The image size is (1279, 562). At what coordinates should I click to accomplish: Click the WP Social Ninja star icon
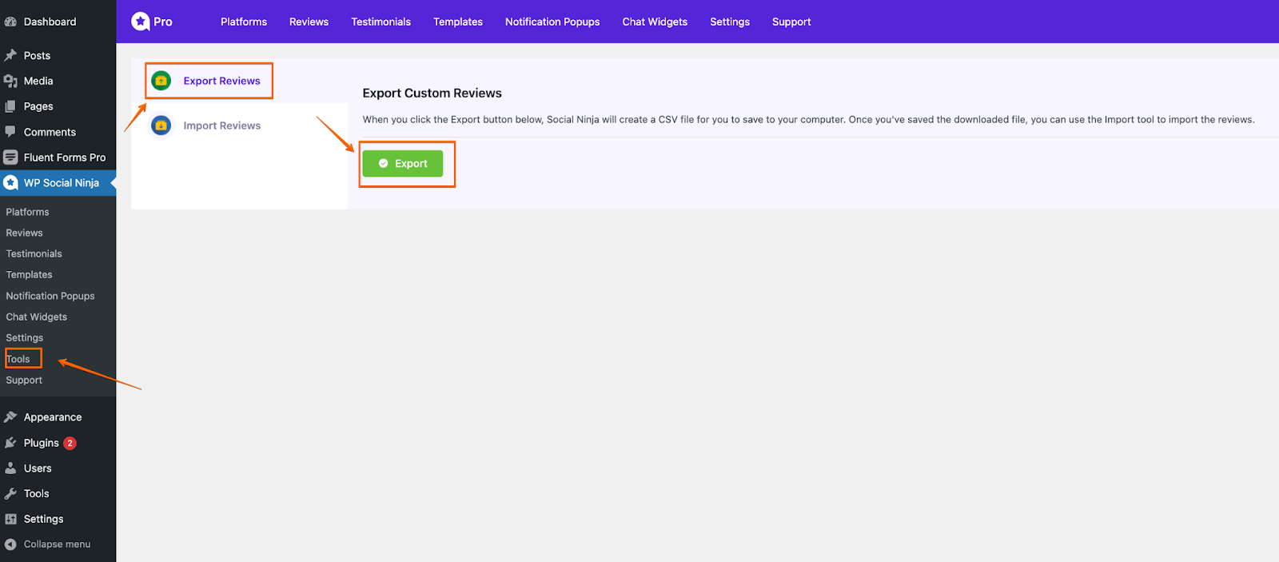pyautogui.click(x=10, y=182)
